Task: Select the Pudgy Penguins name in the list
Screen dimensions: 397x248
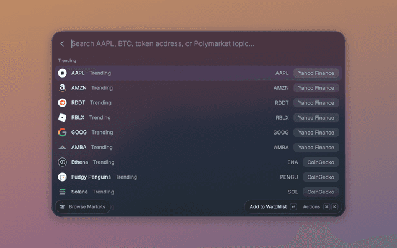Action: [91, 177]
